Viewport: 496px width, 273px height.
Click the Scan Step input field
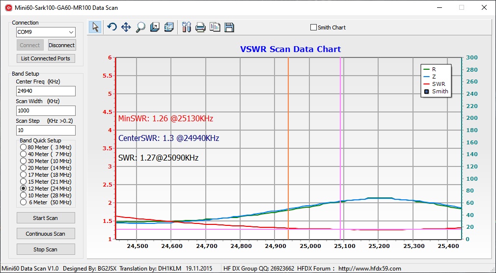46,130
